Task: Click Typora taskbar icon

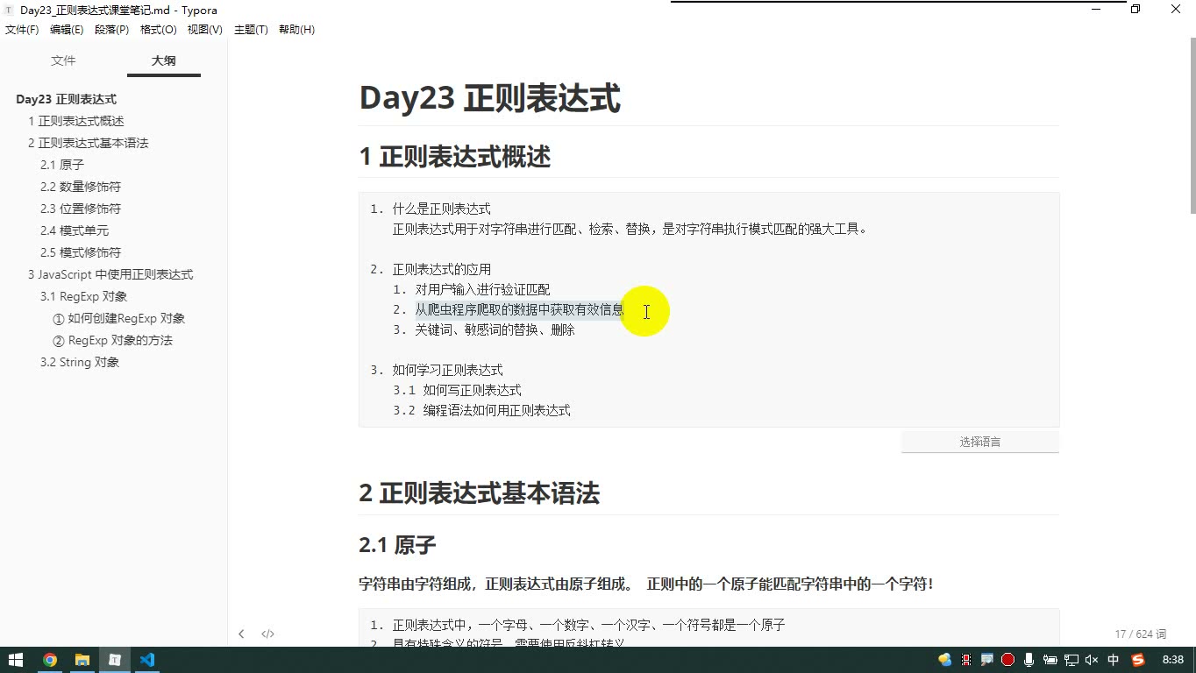Action: [x=115, y=660]
